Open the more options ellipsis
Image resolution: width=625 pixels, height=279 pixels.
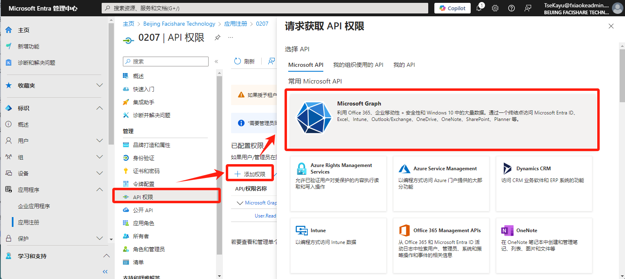click(x=231, y=37)
